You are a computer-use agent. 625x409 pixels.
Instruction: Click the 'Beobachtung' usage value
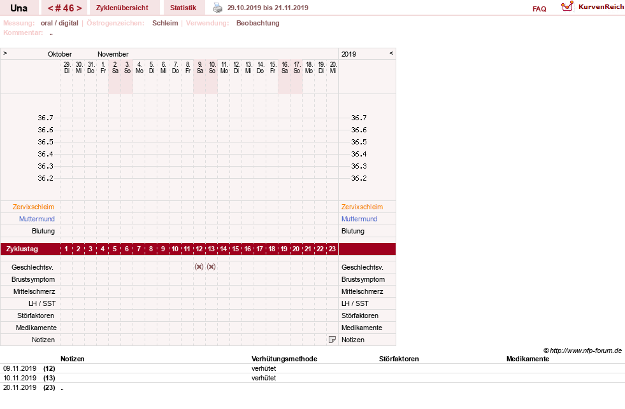point(258,23)
